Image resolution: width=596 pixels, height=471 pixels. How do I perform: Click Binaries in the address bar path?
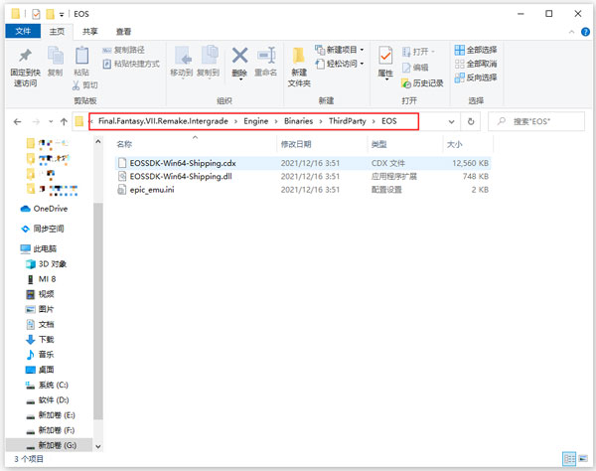coord(298,121)
